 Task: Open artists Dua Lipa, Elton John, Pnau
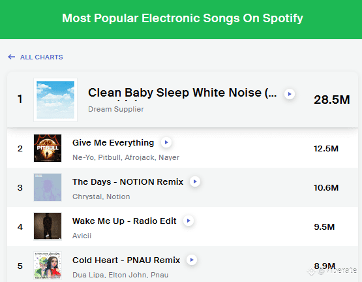(x=120, y=275)
